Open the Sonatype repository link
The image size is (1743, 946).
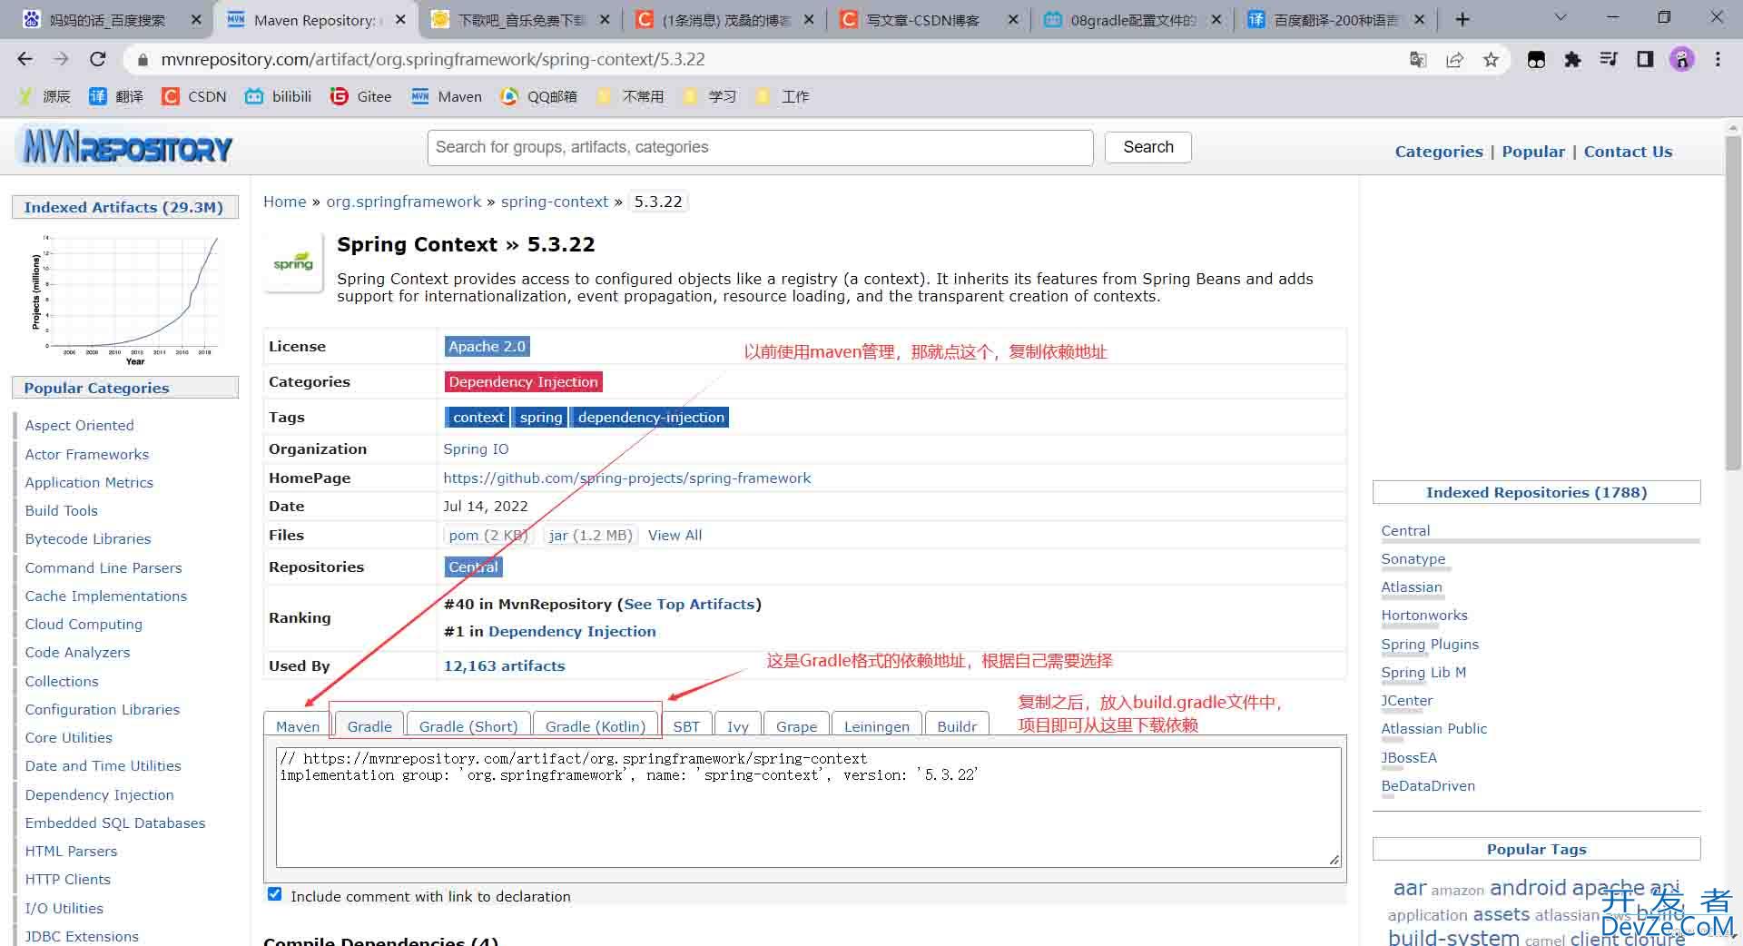click(x=1413, y=558)
